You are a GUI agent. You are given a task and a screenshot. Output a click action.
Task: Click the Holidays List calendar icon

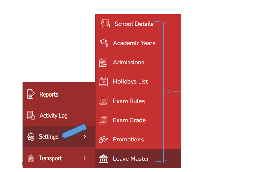tap(104, 81)
